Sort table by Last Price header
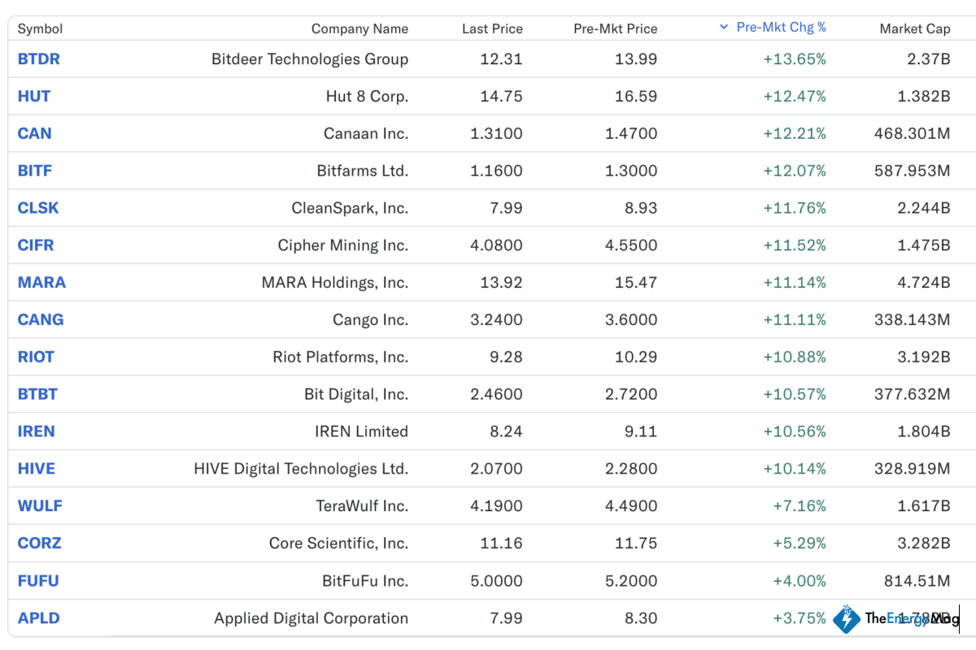 point(492,28)
